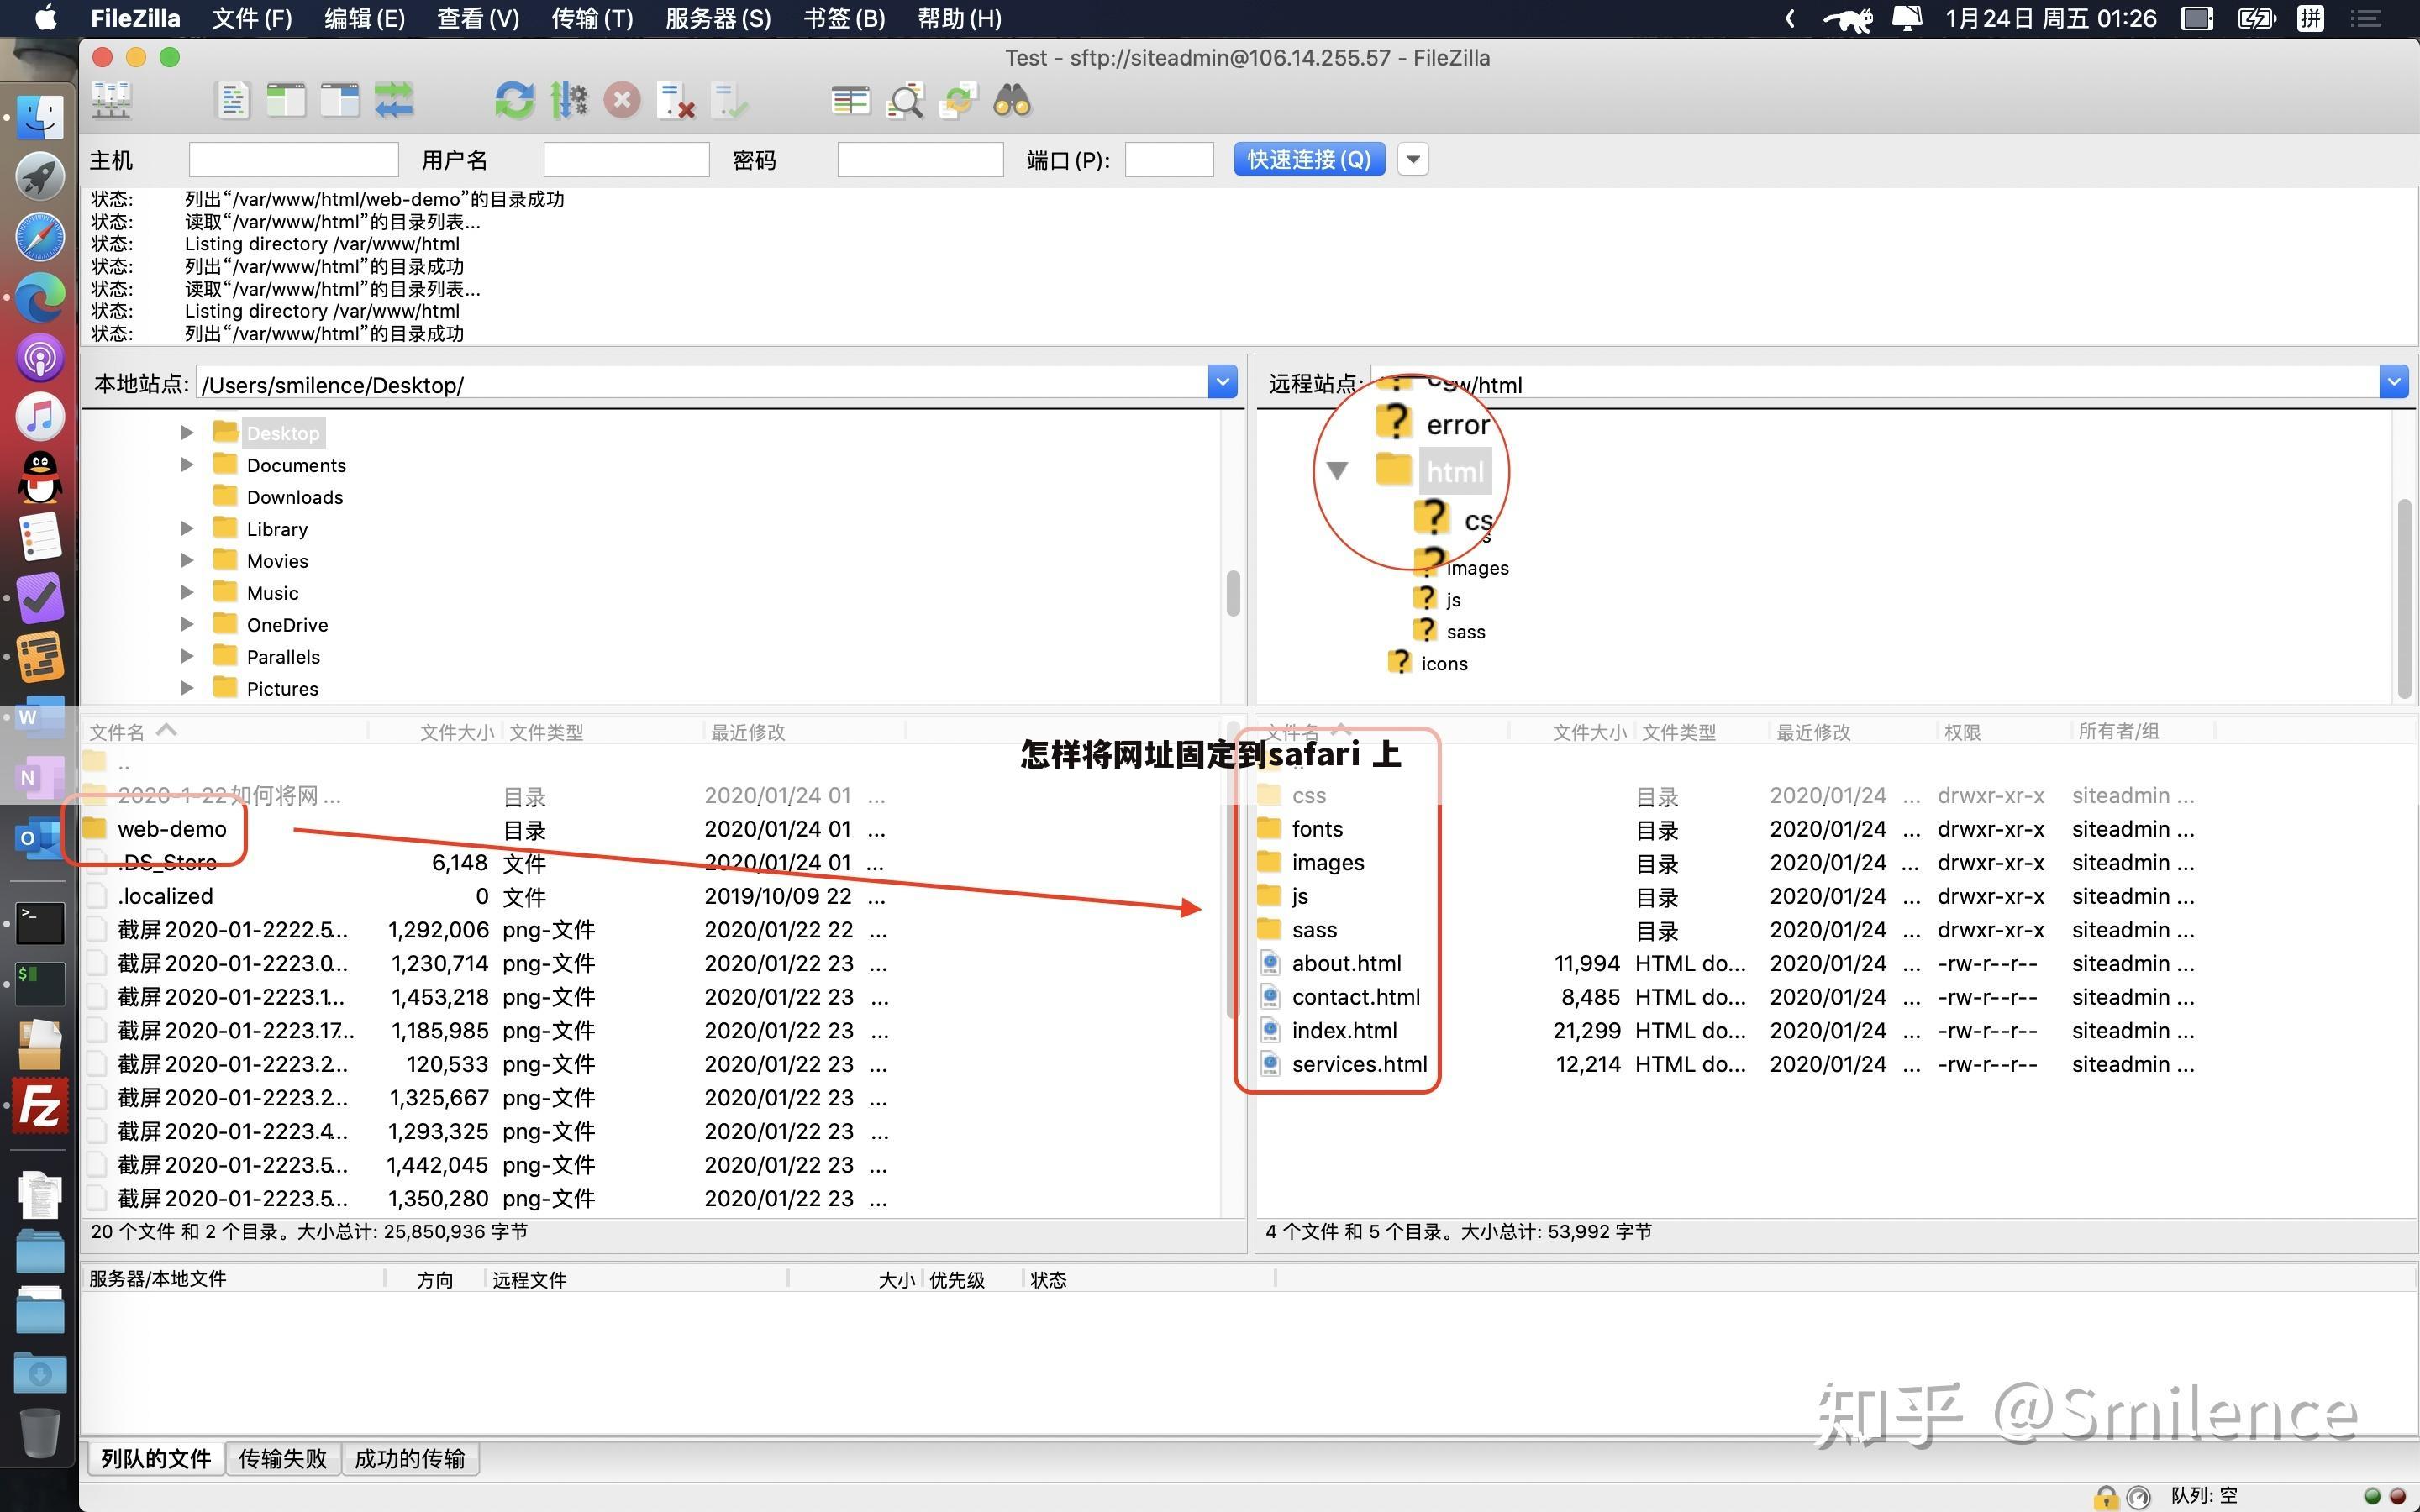2420x1512 pixels.
Task: Open the remote site path dropdown
Action: (x=2393, y=382)
